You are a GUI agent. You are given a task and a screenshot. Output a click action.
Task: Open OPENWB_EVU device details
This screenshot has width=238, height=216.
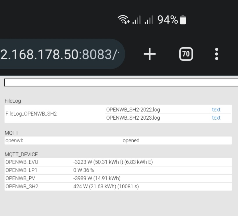(x=22, y=162)
